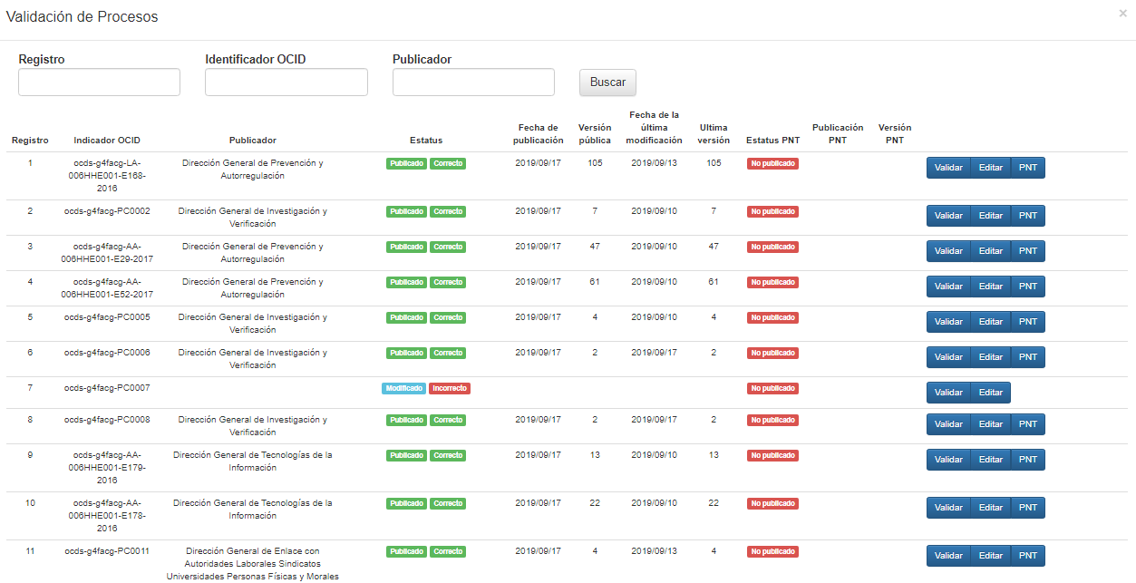1136x583 pixels.
Task: Focus the Registro search field
Action: coord(99,83)
